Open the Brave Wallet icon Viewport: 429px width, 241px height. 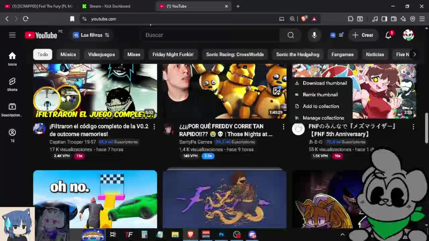click(394, 19)
